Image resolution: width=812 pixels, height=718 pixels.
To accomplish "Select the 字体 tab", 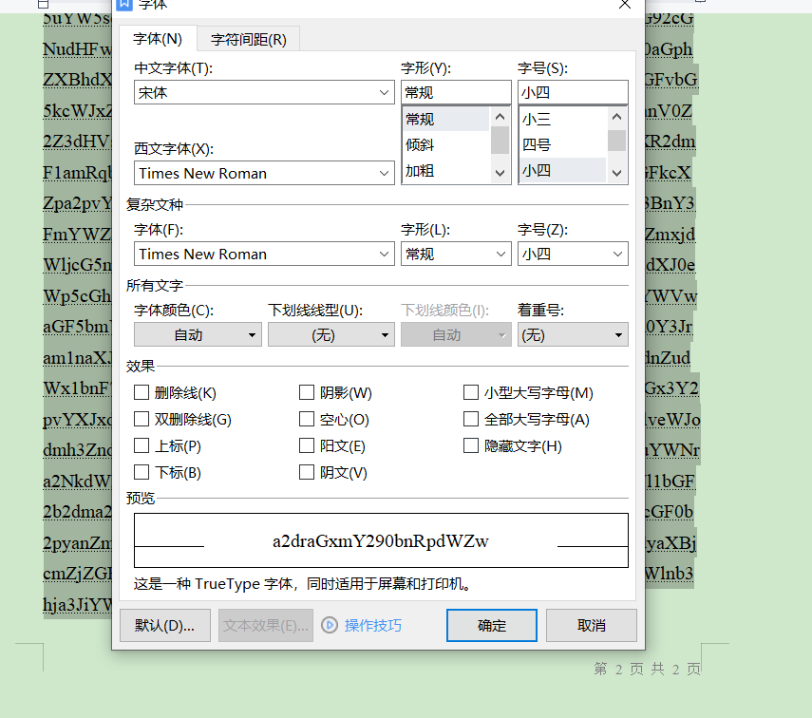I will (x=158, y=39).
